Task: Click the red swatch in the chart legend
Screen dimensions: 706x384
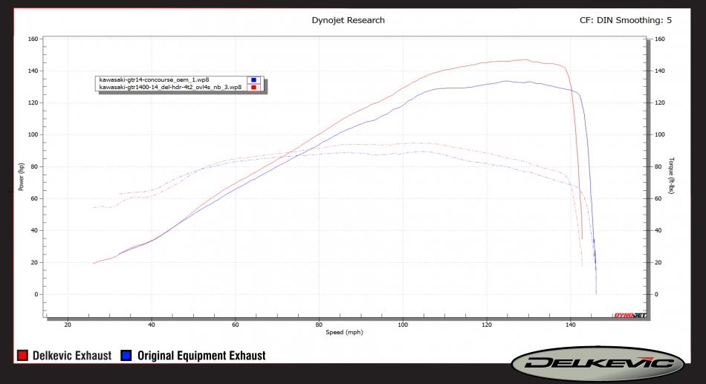Action: click(x=253, y=87)
